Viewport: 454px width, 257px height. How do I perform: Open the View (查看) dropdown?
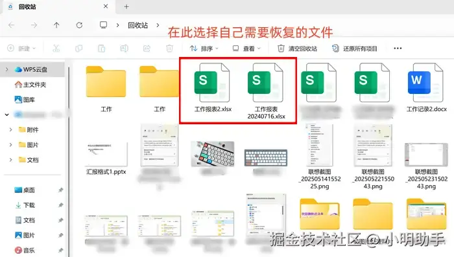tap(246, 49)
